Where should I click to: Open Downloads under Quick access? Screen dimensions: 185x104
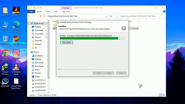click(x=39, y=30)
